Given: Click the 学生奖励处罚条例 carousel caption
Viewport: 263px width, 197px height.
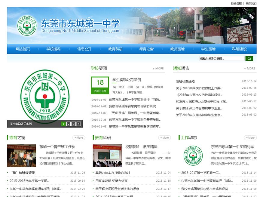Looking at the screenshot, I should pos(21,124).
